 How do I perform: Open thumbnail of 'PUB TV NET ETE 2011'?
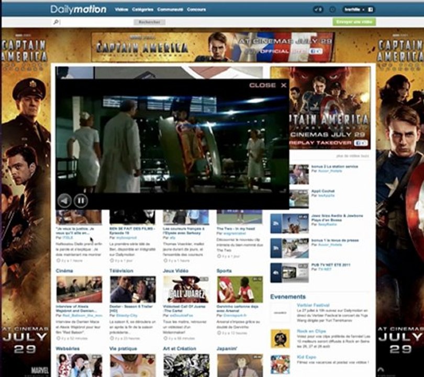(295, 273)
